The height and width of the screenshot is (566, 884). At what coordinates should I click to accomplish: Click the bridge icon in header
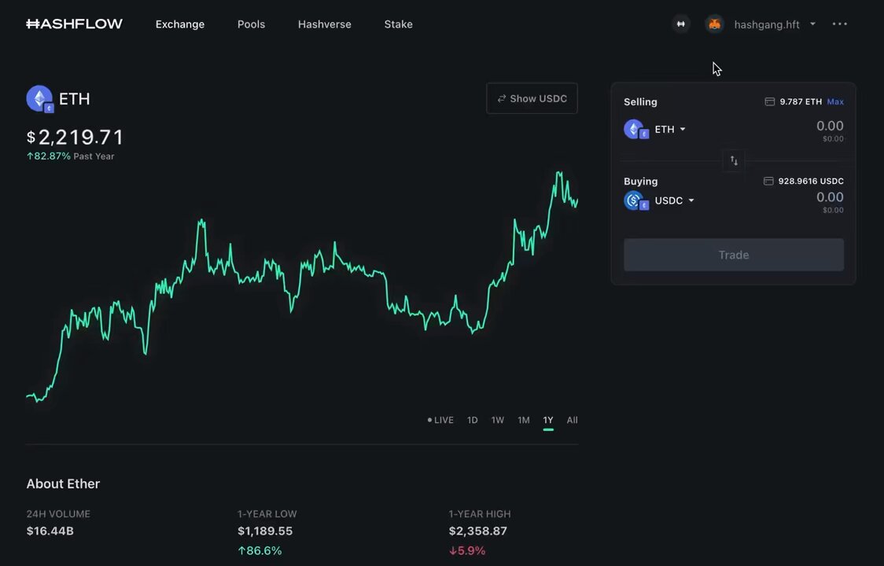(x=681, y=24)
